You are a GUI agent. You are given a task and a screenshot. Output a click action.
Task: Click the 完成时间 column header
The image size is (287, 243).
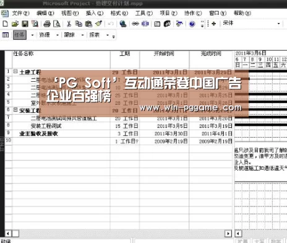tap(211, 60)
